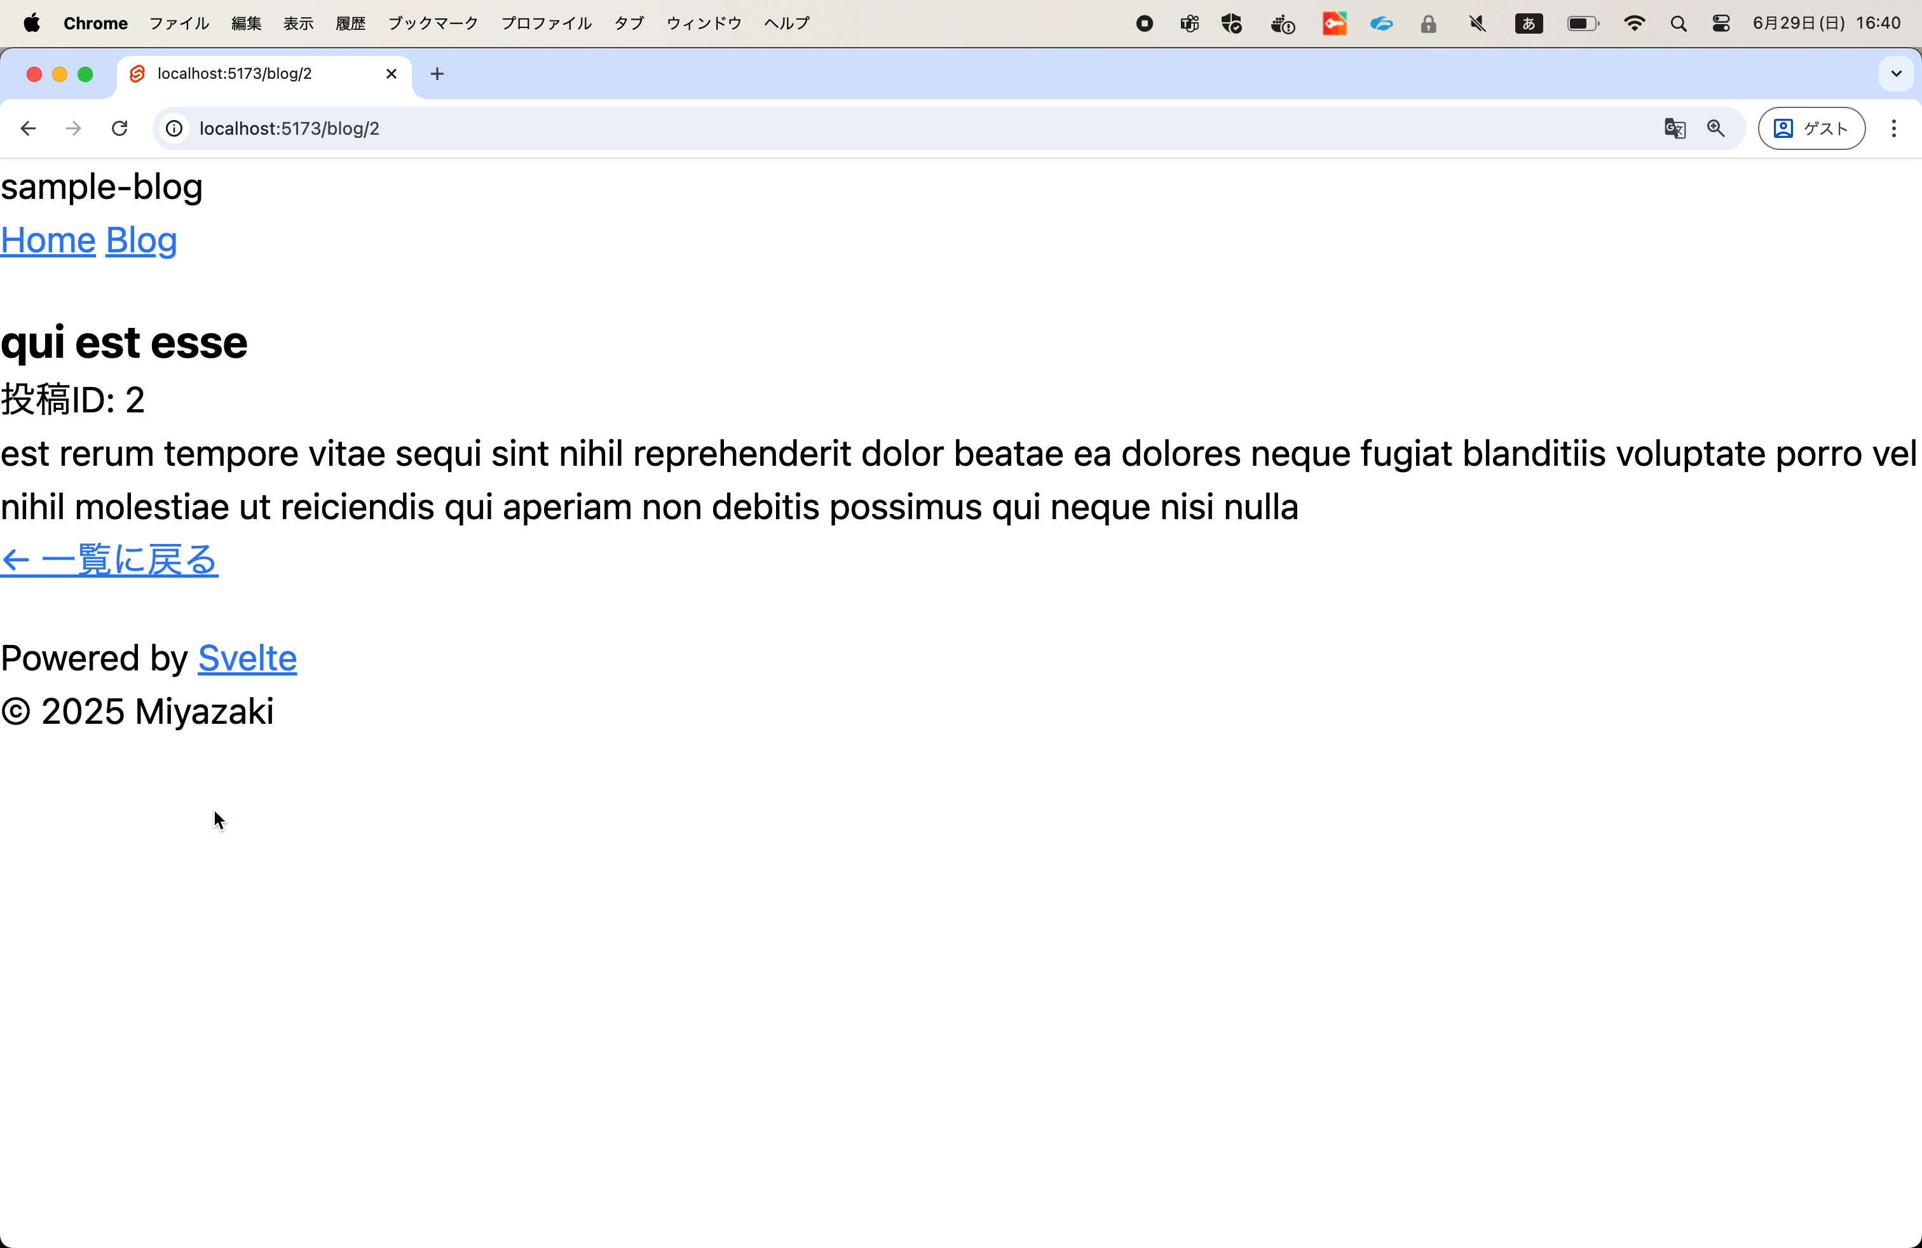Screen dimensions: 1922x1248
Task: Open the ウィンドウ menu
Action: pyautogui.click(x=704, y=24)
